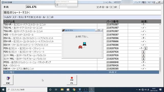Click part number 2218700426
The width and height of the screenshot is (164, 92).
tap(112, 65)
